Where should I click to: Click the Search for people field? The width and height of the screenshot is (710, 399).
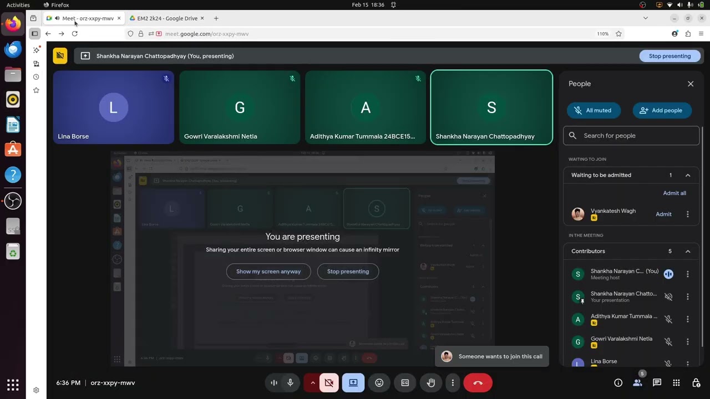tap(631, 136)
